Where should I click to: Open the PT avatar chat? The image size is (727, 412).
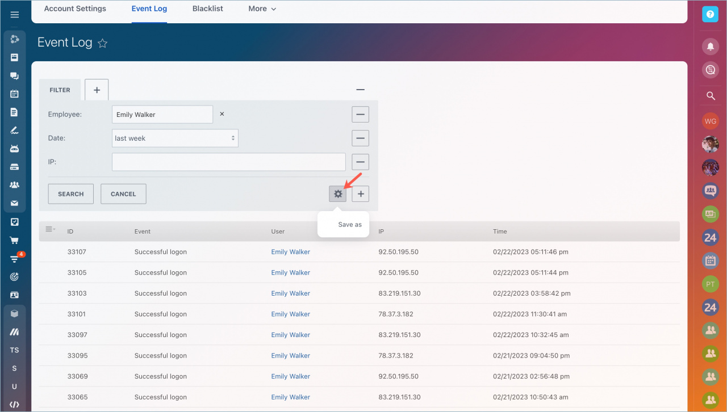pos(710,284)
